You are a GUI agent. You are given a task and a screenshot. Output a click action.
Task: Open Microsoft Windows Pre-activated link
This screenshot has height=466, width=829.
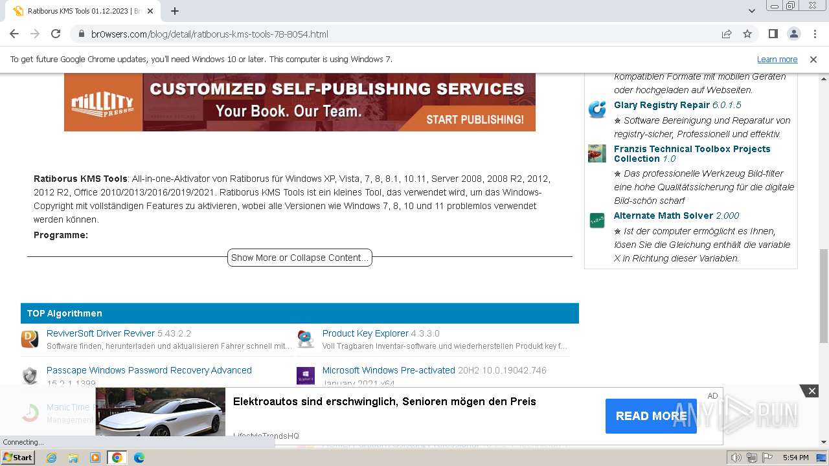pyautogui.click(x=389, y=370)
